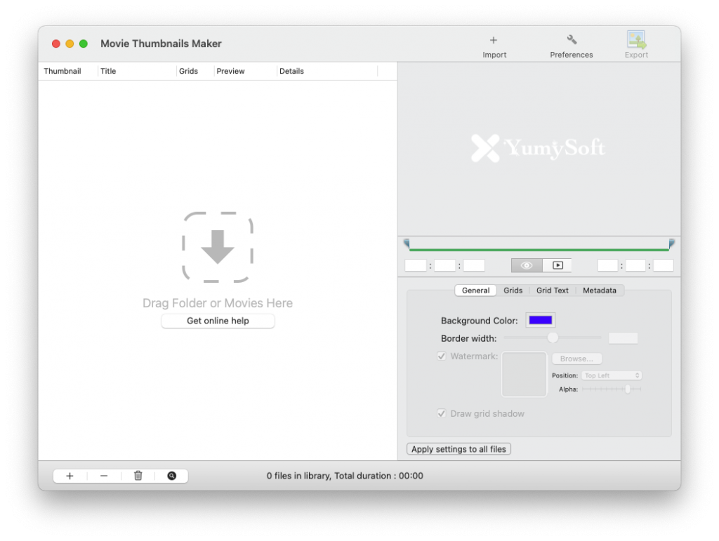The height and width of the screenshot is (541, 719).
Task: Switch to the play video mode button
Action: pos(558,265)
